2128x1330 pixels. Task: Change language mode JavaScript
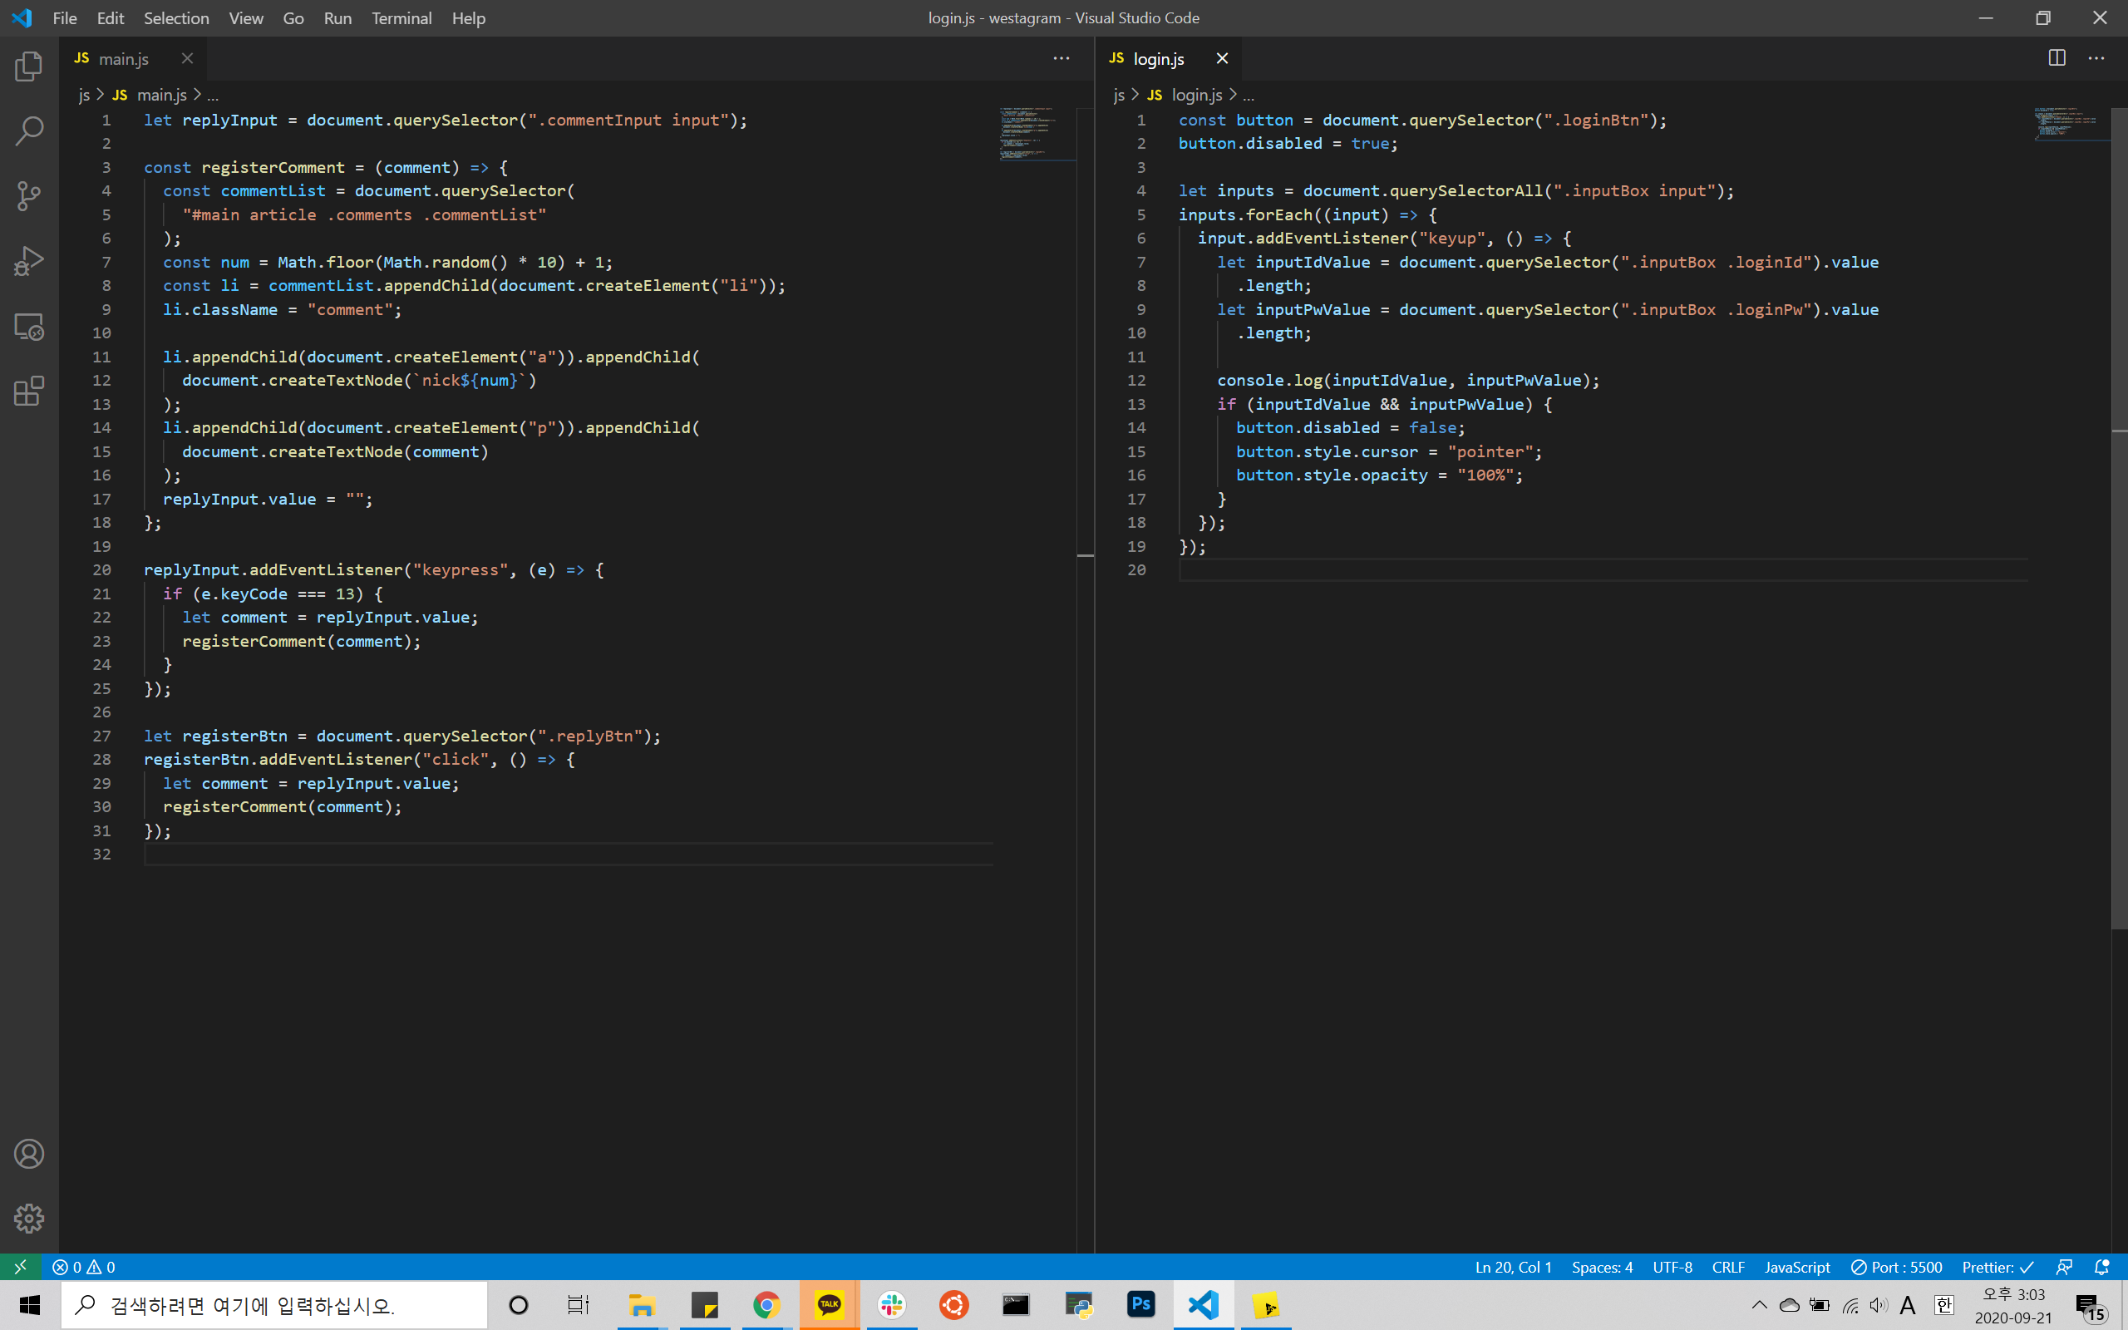point(1796,1267)
